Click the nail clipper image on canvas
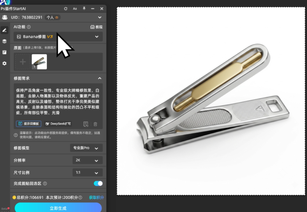Screen dimensions: 307x212 pos(213,98)
